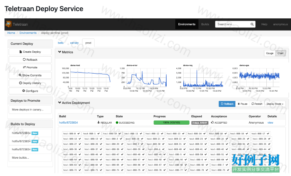The width and height of the screenshot is (291, 176).
Task: Collapse the Metrics section chevron
Action: pos(60,52)
